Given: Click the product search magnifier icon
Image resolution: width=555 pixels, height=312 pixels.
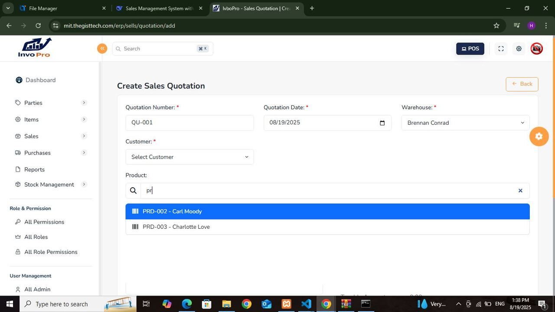Looking at the screenshot, I should pos(134,191).
